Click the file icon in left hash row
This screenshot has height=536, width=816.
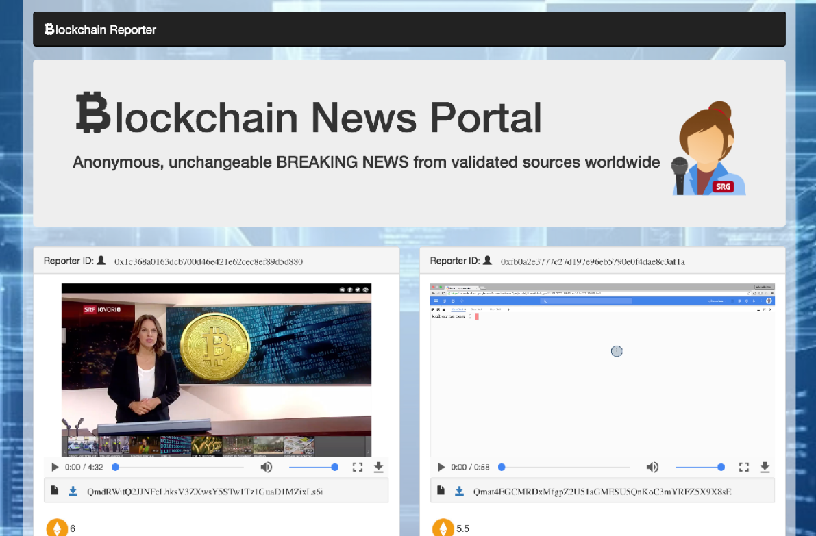pos(55,491)
